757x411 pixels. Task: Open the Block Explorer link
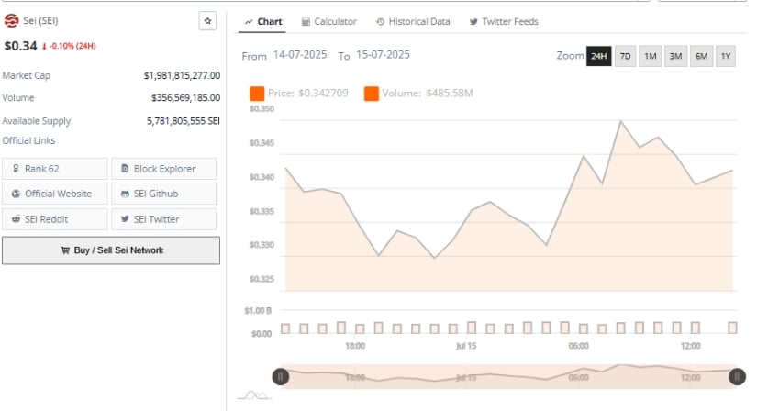163,169
